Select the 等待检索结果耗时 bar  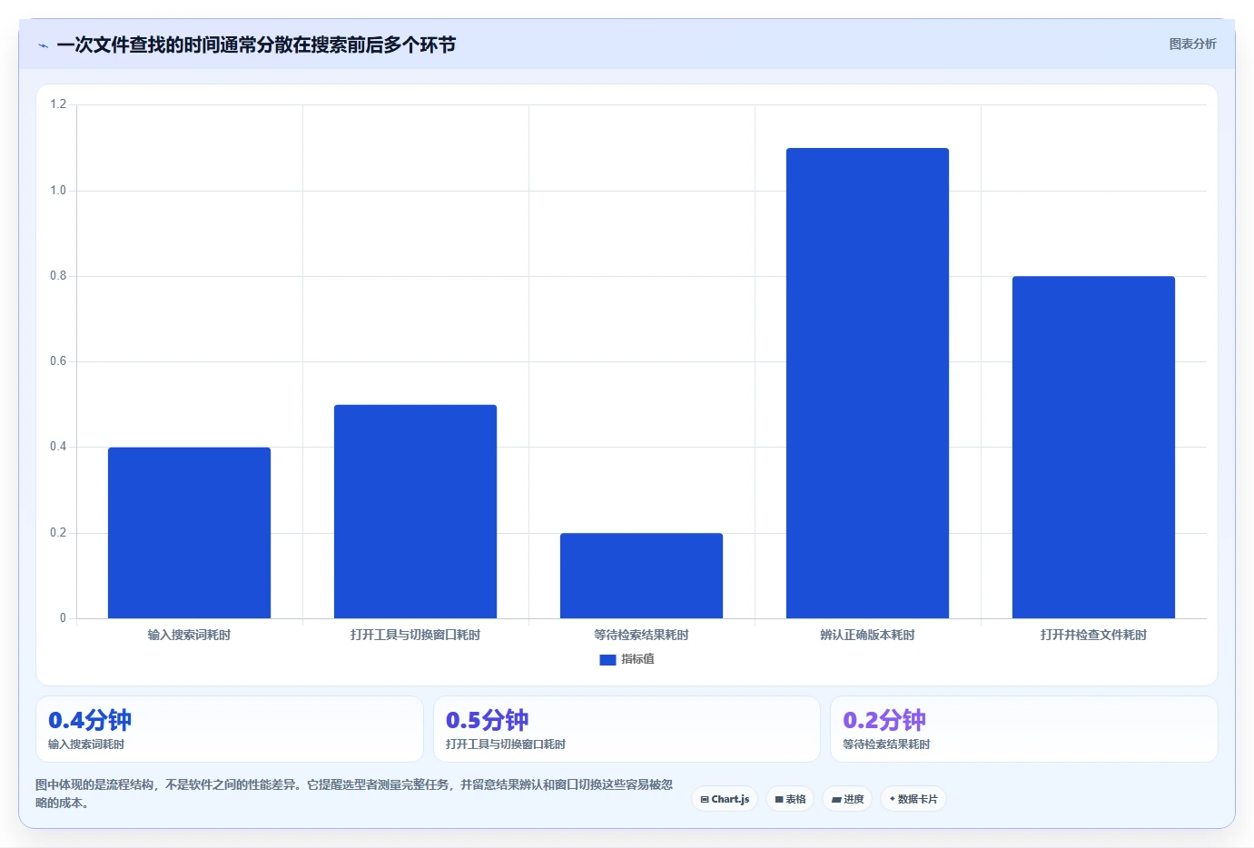click(641, 576)
